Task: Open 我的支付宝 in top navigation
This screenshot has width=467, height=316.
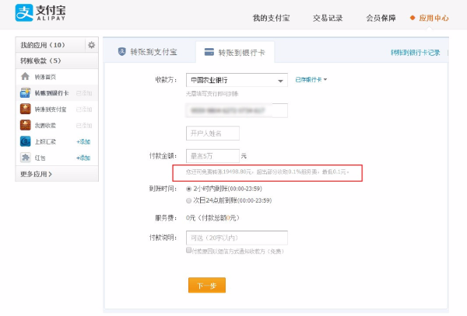Action: coord(271,18)
